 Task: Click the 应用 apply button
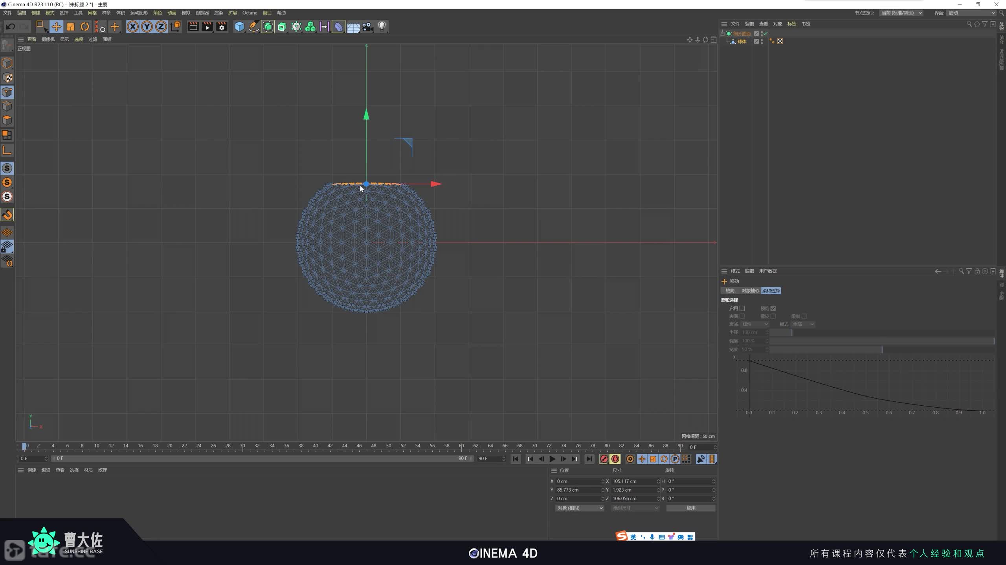690,508
